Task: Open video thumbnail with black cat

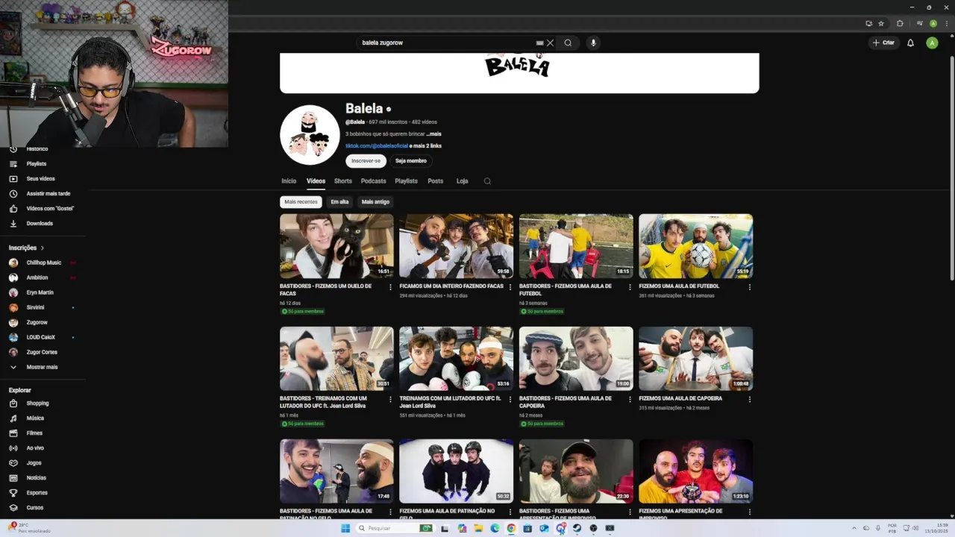Action: pyautogui.click(x=336, y=246)
